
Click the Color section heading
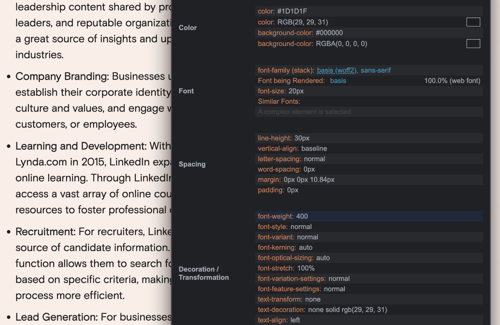click(188, 27)
